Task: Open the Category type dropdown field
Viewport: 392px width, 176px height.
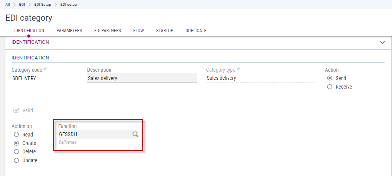Action: [261, 78]
